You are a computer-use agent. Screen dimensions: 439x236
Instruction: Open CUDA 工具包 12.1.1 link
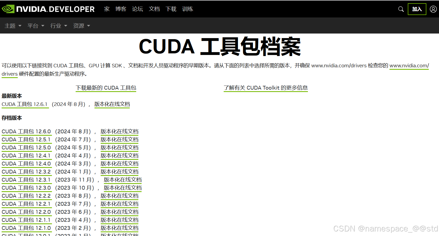click(x=26, y=220)
